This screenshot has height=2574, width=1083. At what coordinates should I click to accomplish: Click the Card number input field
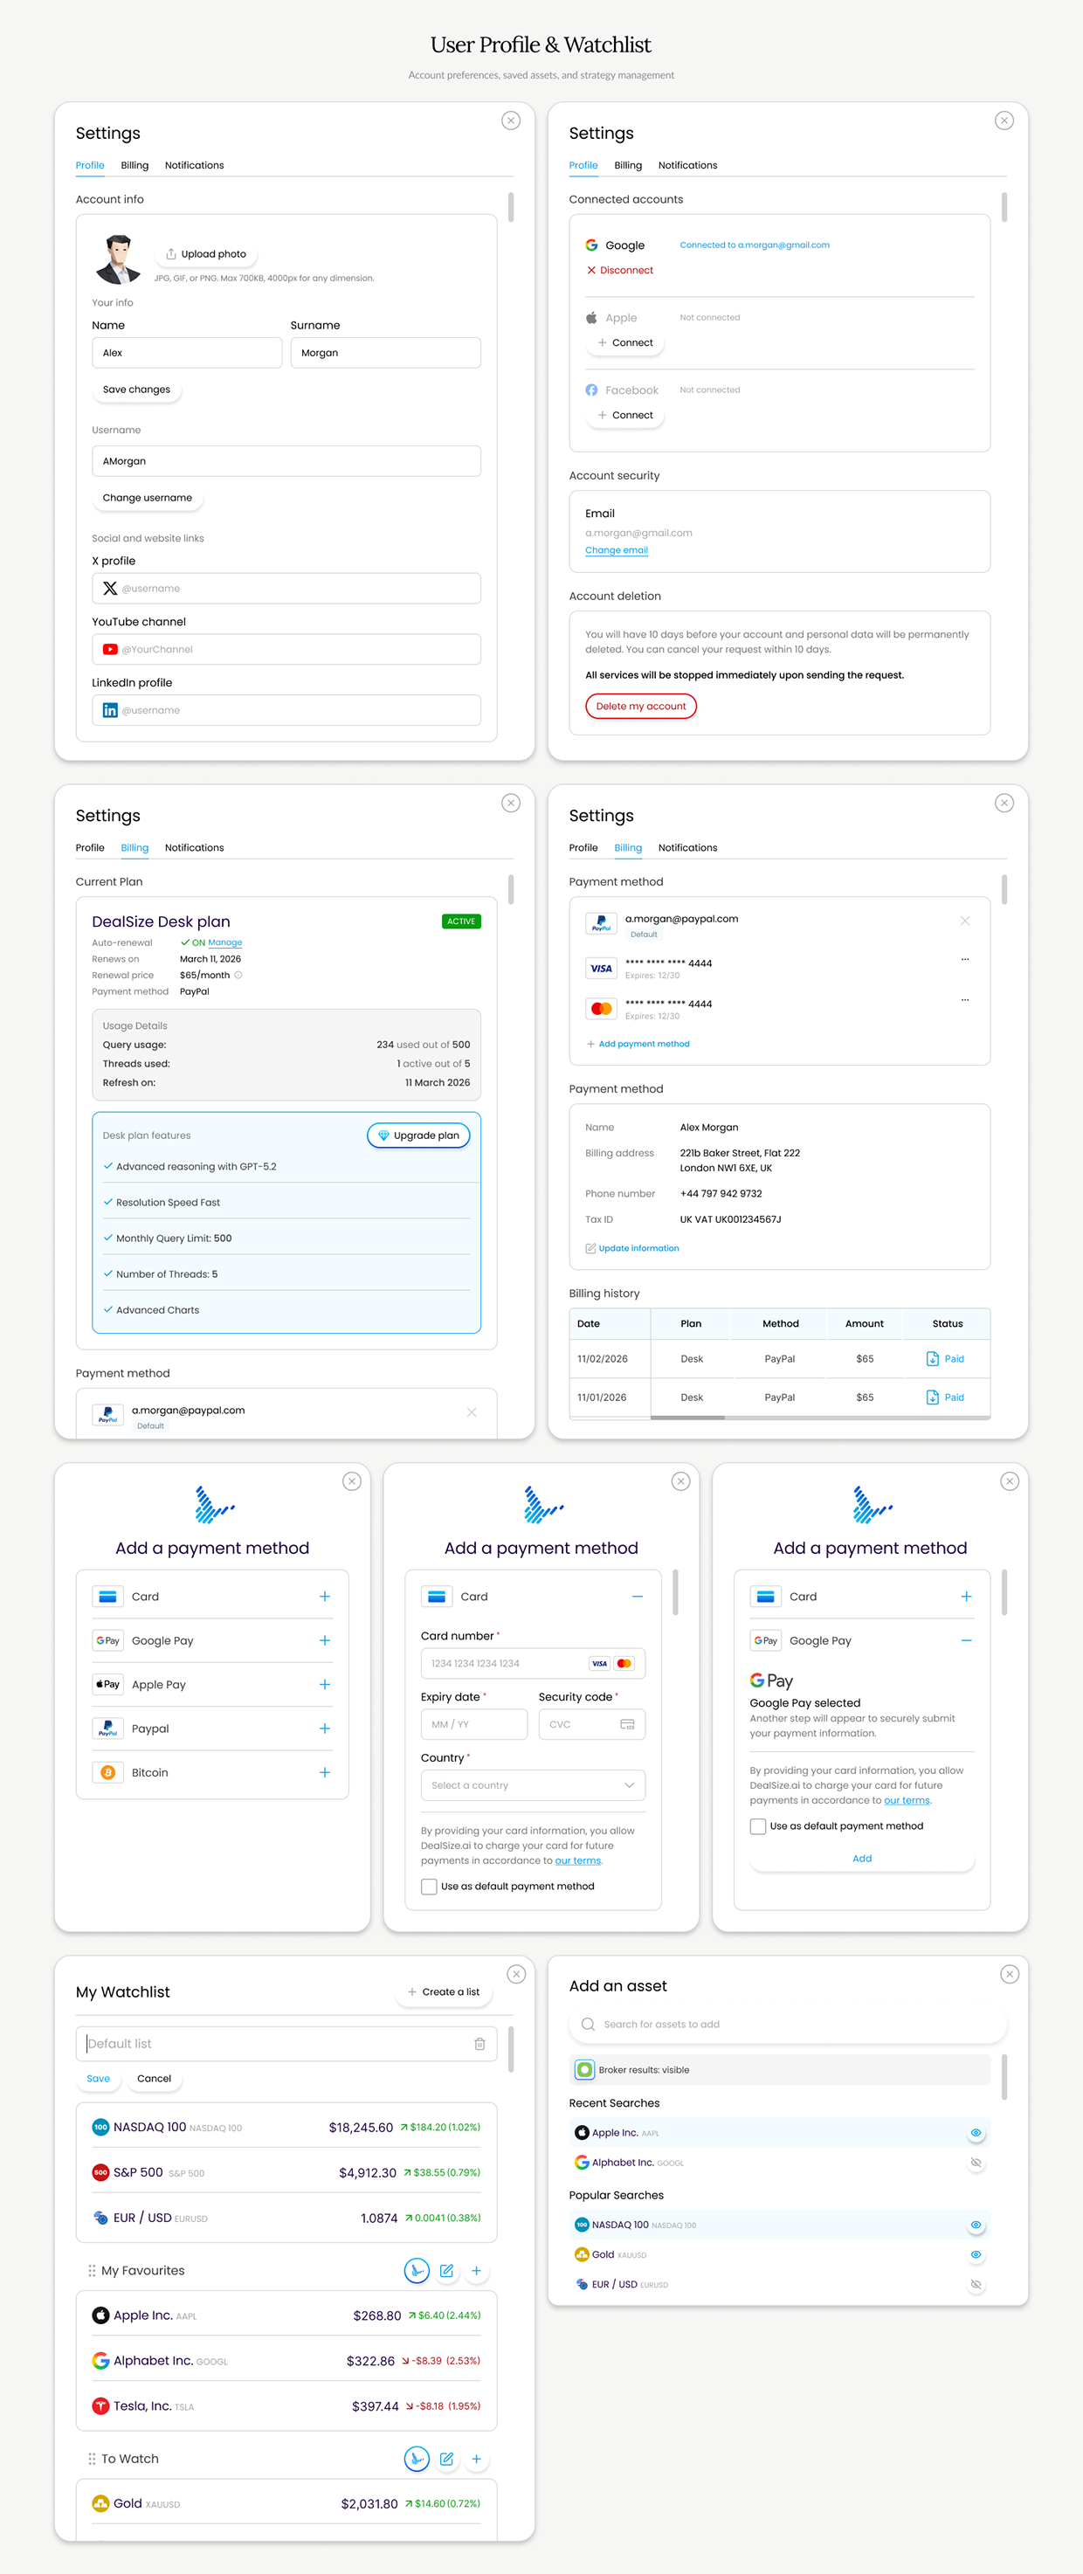coord(533,1663)
